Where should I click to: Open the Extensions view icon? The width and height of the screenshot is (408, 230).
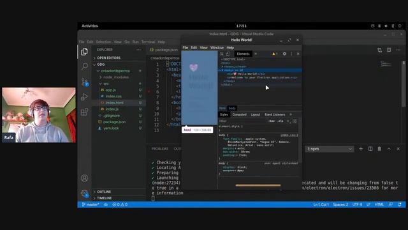pyautogui.click(x=84, y=112)
